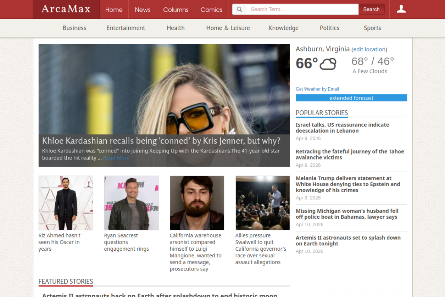Open the Riz Ahmed Oscar story thumbnail
This screenshot has height=297, width=445.
(66, 203)
